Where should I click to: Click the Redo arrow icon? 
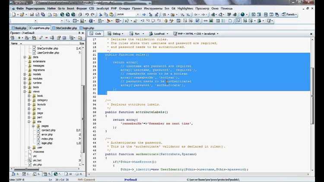(92, 14)
